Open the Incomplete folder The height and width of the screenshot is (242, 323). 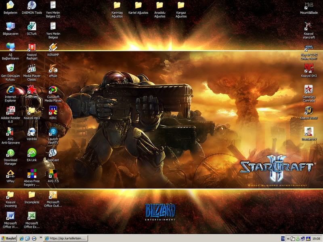tap(32, 197)
